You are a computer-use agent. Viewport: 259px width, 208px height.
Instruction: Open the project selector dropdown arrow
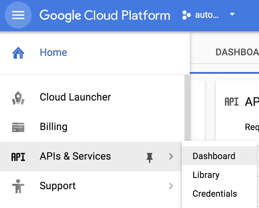[232, 15]
